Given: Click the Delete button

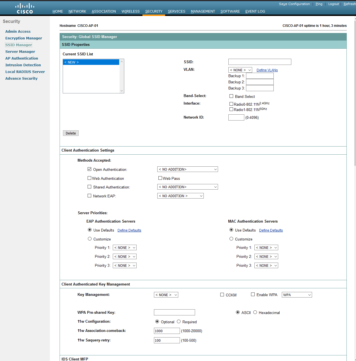Looking at the screenshot, I should pyautogui.click(x=71, y=133).
